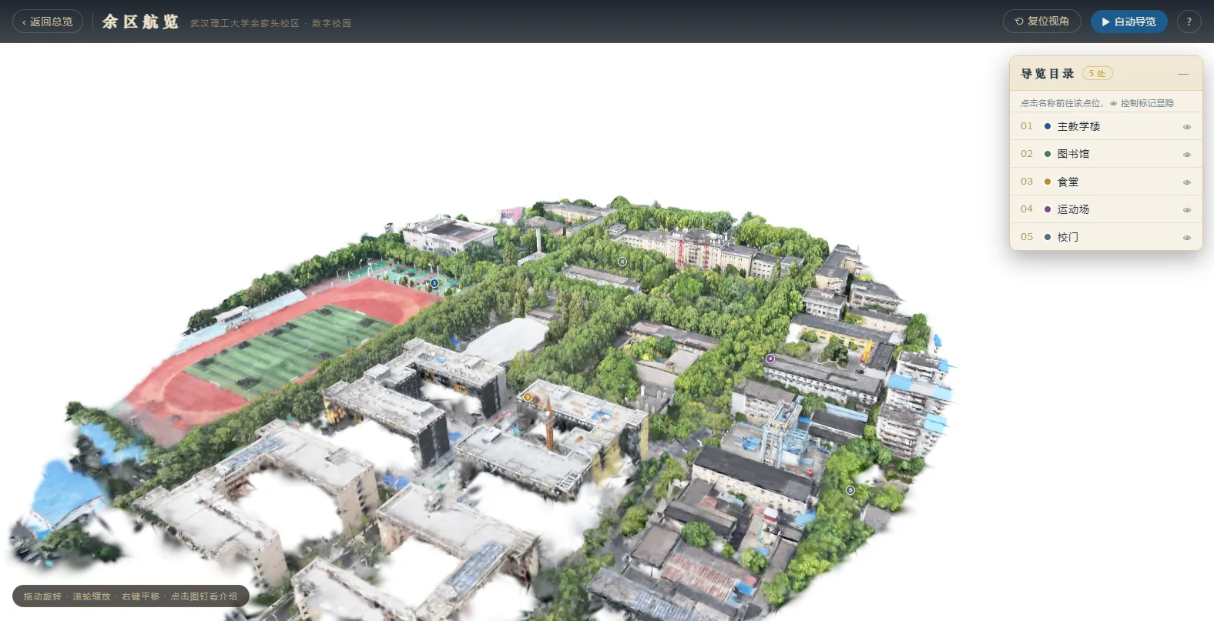Collapse the 导览目录 panel
Image resolution: width=1214 pixels, height=621 pixels.
tap(1183, 74)
